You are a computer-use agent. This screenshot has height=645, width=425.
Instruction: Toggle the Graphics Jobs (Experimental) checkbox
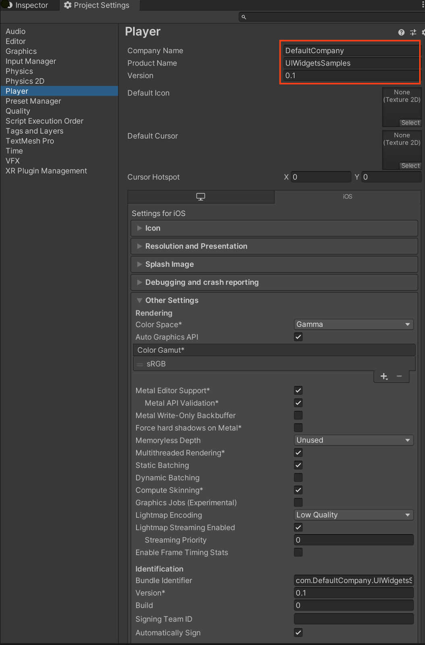298,503
